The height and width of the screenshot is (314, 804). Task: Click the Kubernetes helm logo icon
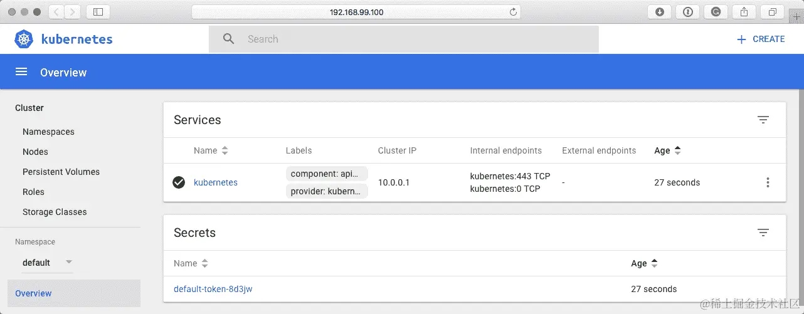click(x=24, y=39)
